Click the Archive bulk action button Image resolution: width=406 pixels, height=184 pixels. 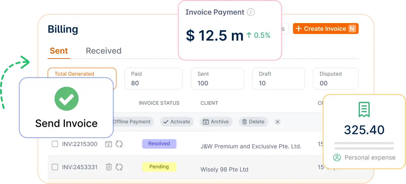(x=216, y=122)
